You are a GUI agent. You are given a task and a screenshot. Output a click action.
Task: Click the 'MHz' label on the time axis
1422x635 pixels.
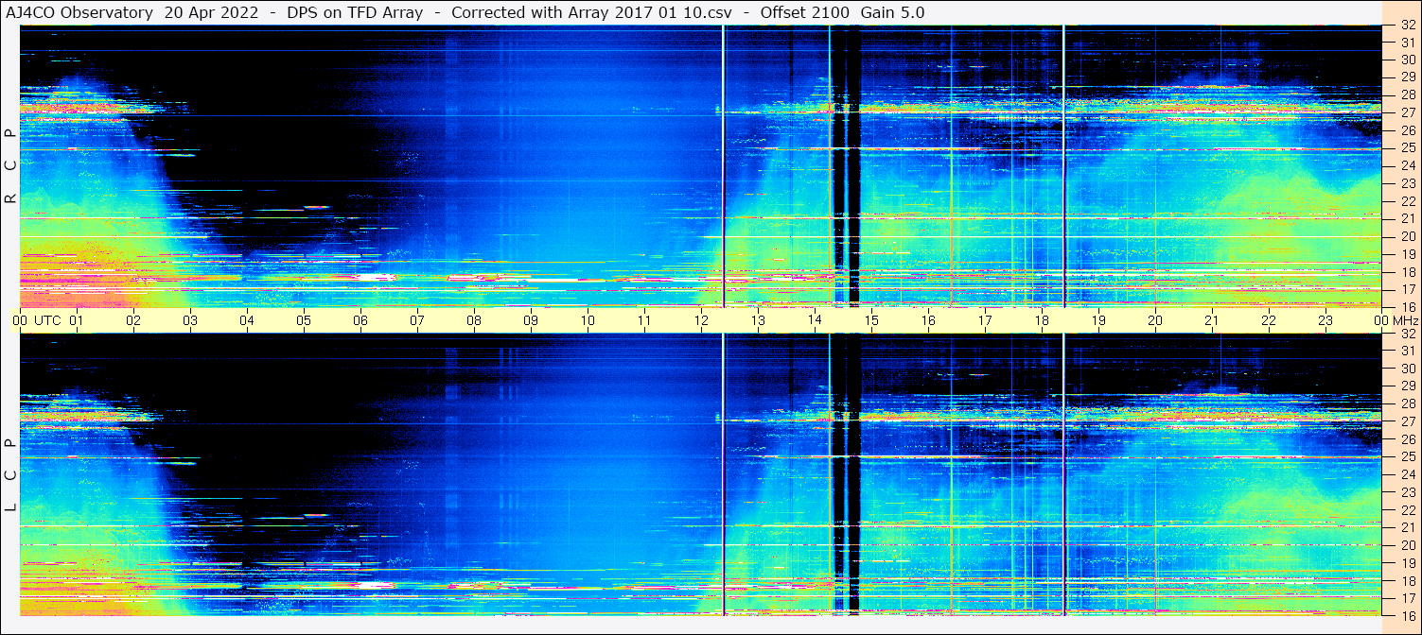click(x=1405, y=320)
